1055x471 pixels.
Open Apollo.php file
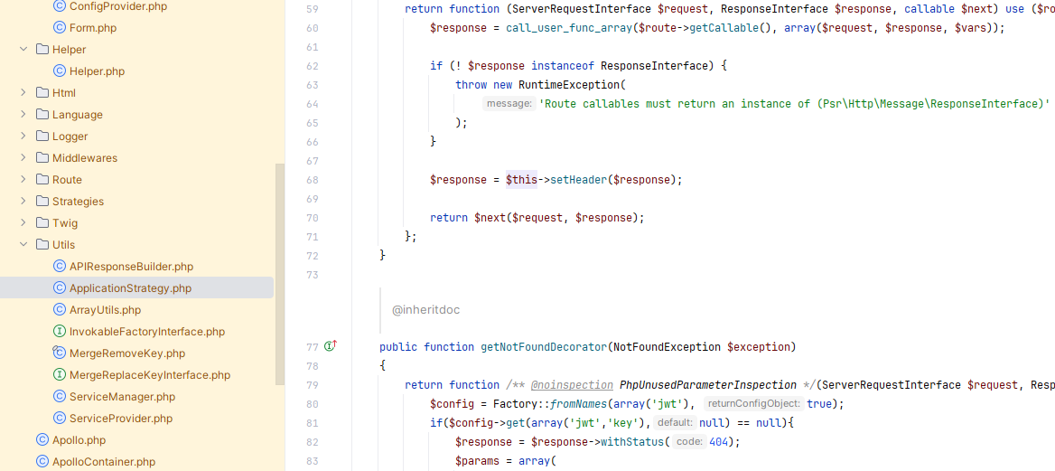[79, 440]
